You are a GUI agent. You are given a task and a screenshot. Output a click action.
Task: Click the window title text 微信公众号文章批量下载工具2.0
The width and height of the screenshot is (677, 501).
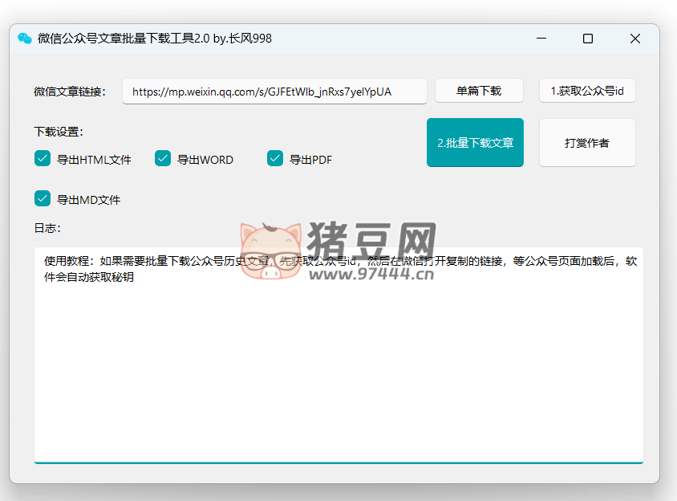[x=154, y=39]
